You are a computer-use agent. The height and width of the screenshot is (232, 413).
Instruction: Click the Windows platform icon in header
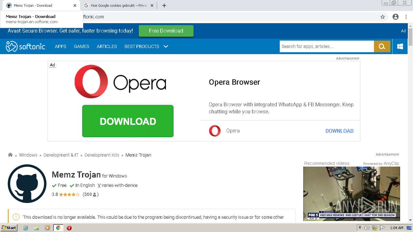[400, 46]
